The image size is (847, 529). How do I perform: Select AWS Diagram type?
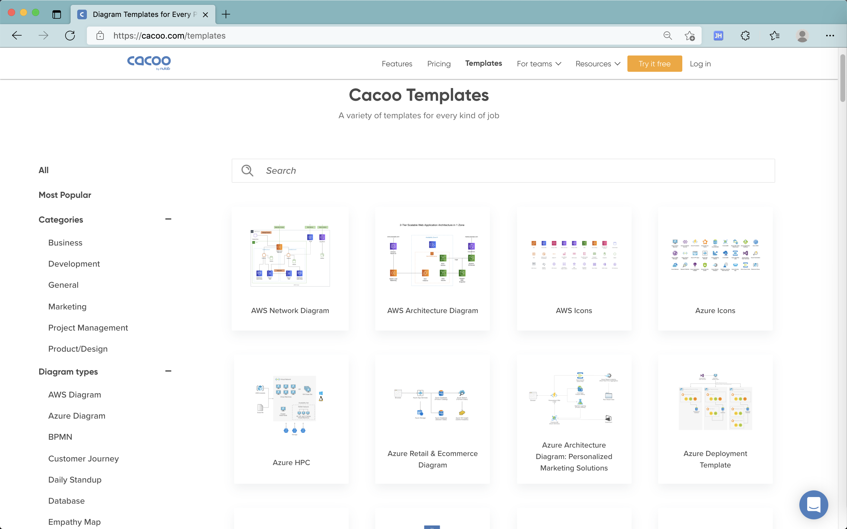click(x=75, y=395)
